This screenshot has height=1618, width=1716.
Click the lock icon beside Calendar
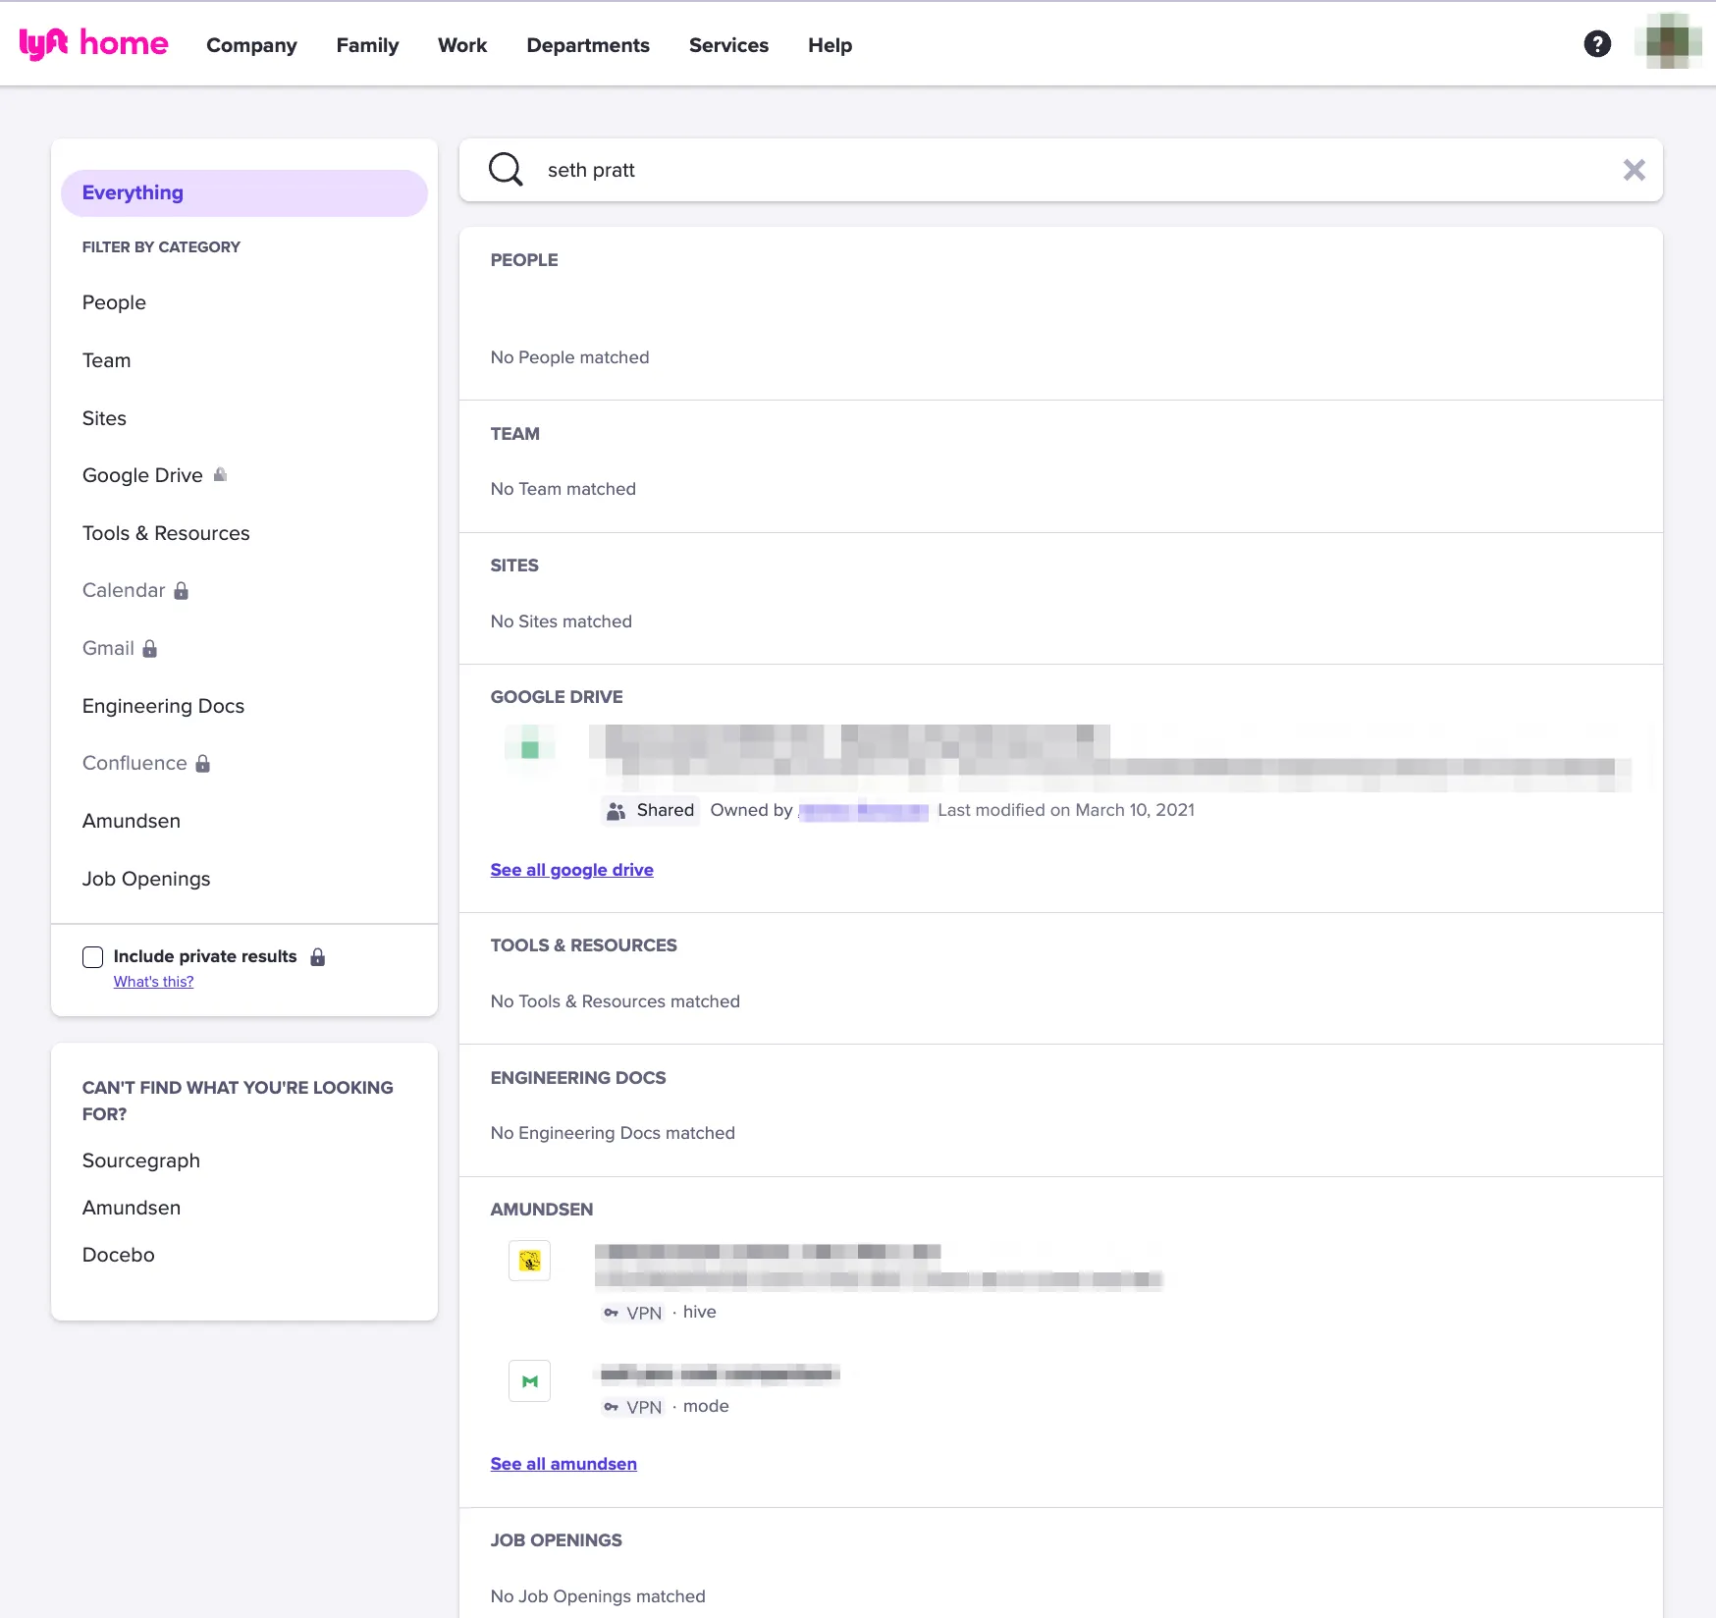[x=182, y=590]
